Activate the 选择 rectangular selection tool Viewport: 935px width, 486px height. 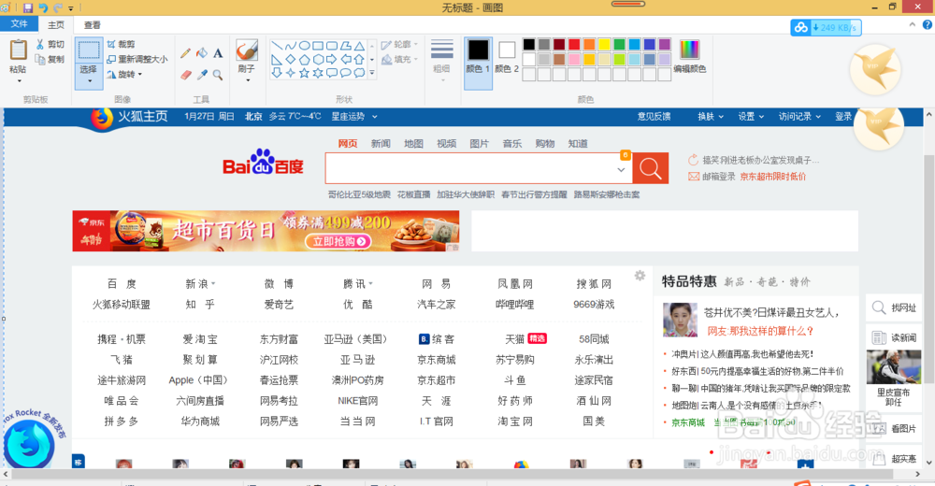pyautogui.click(x=89, y=50)
